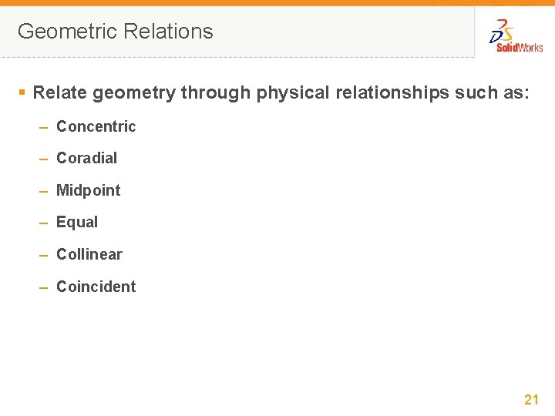Click the dash before Midpoint
555x416 pixels.
45,191
